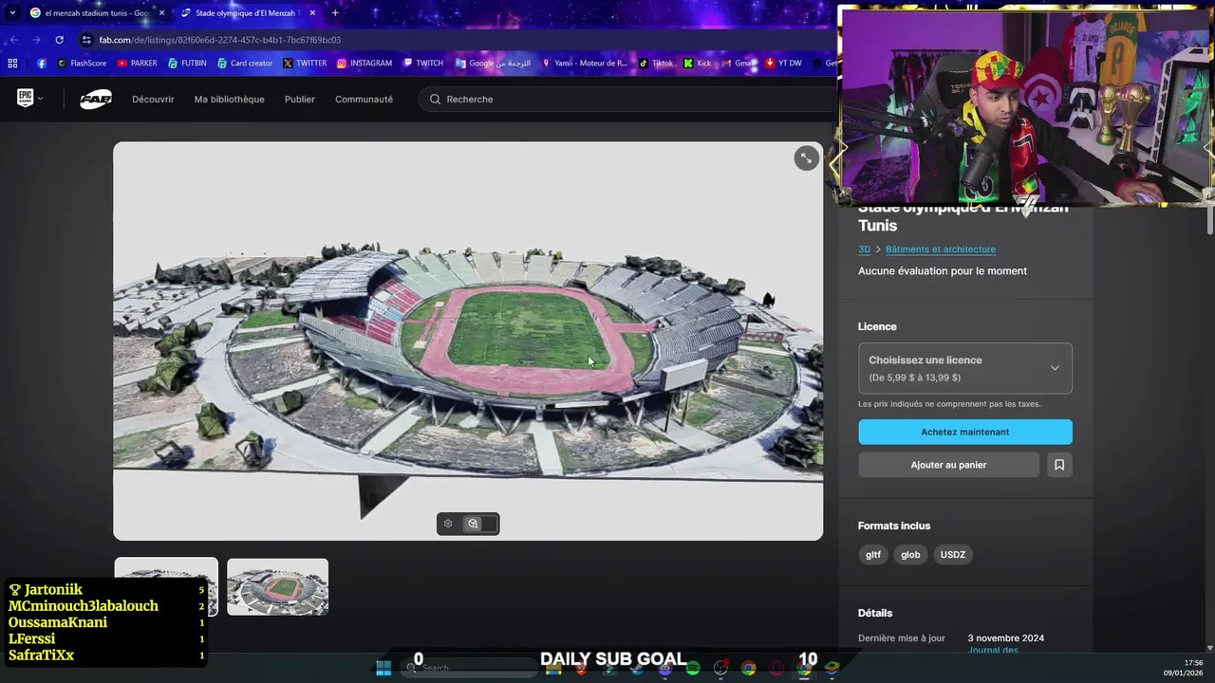
Task: Click the Windows taskbar Search box
Action: (x=469, y=668)
